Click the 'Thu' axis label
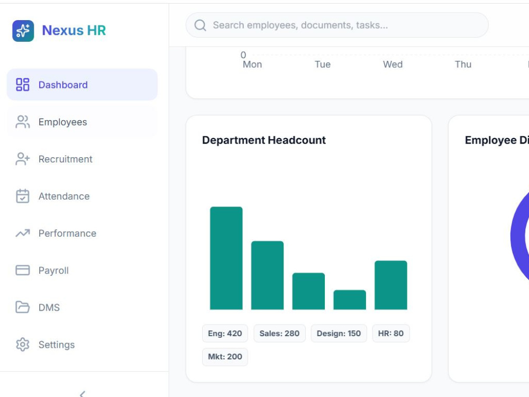The image size is (529, 397). [x=463, y=65]
